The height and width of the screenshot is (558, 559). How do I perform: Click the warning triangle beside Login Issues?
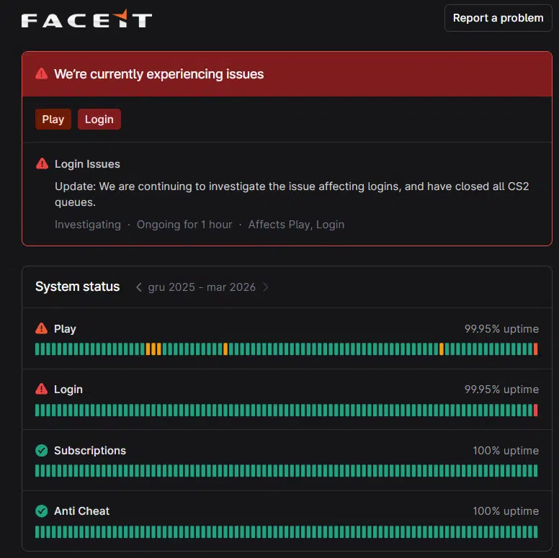[42, 164]
